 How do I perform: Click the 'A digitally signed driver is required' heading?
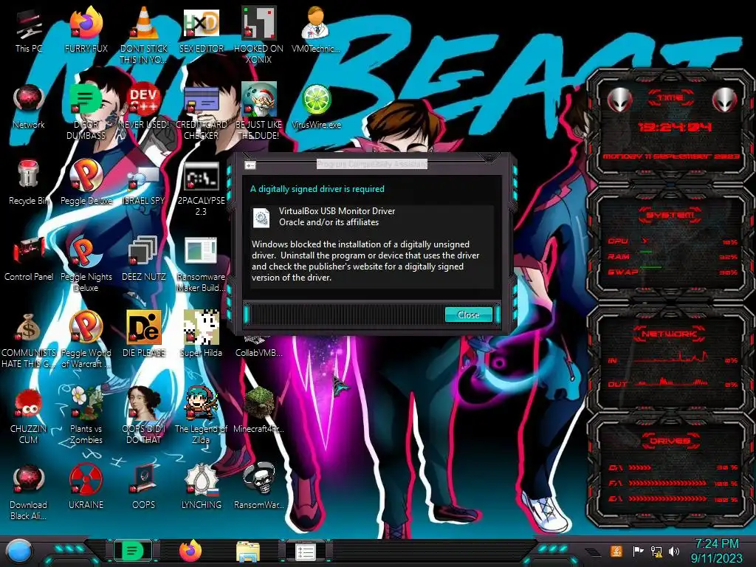click(x=317, y=189)
